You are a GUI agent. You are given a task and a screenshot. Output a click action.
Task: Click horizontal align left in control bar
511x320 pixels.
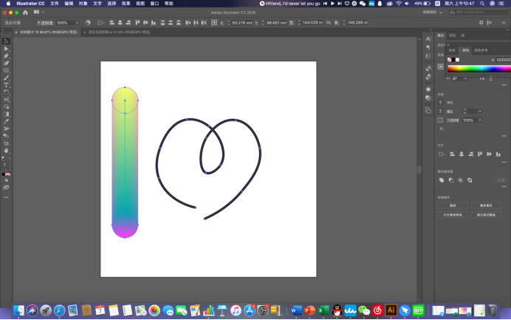pos(112,22)
